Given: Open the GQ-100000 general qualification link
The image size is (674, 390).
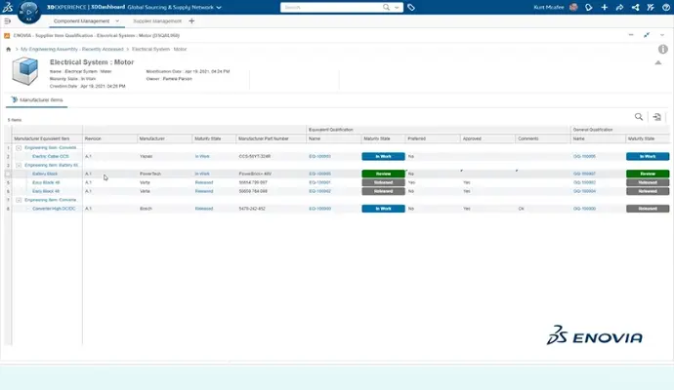Looking at the screenshot, I should tap(584, 209).
